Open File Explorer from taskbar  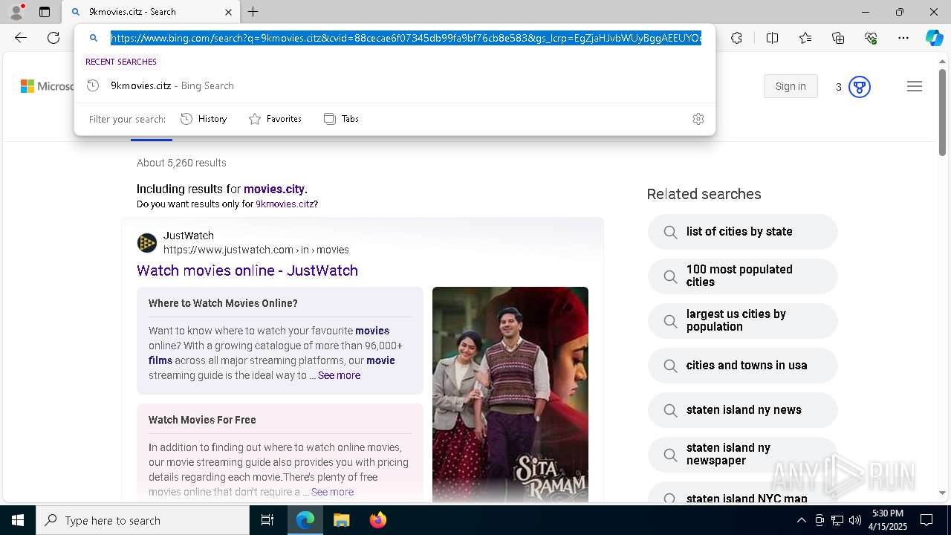point(341,520)
